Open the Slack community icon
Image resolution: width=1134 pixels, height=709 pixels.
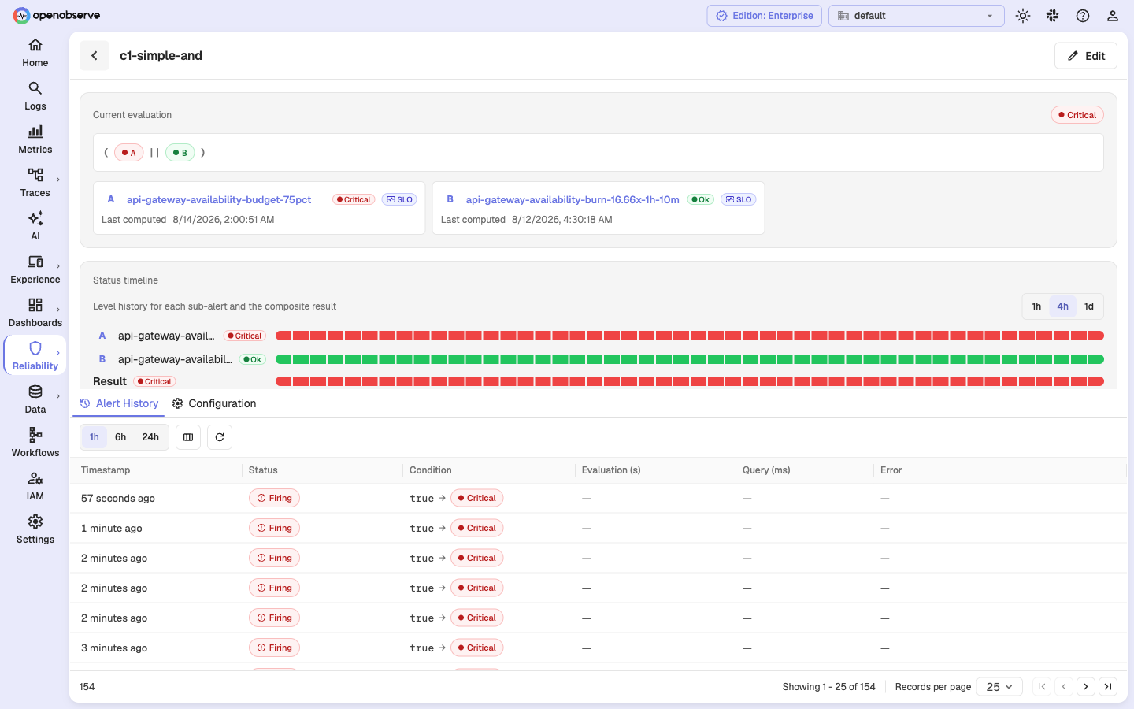coord(1053,16)
